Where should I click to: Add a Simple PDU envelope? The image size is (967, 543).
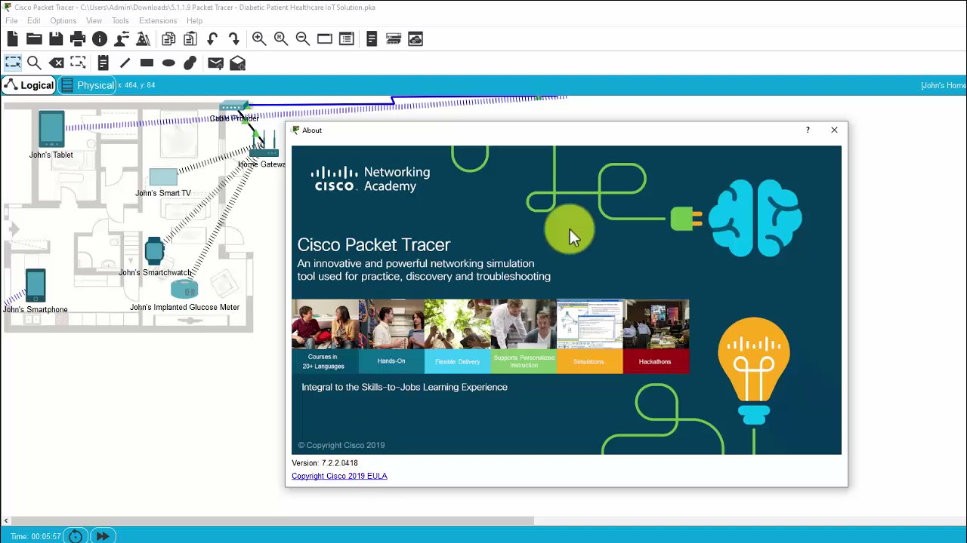click(x=215, y=63)
